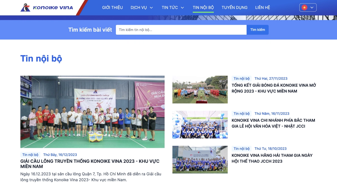The image size is (337, 190).
Task: Open CHI NHÁNH PHÍA BẮC JCCI article
Action: coord(273,123)
